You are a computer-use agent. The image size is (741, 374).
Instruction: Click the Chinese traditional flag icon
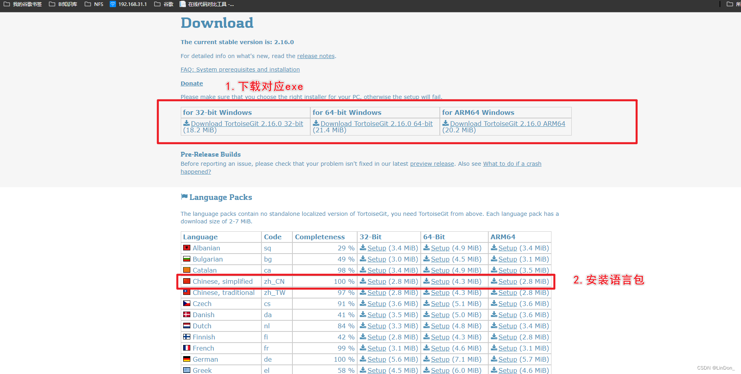187,292
